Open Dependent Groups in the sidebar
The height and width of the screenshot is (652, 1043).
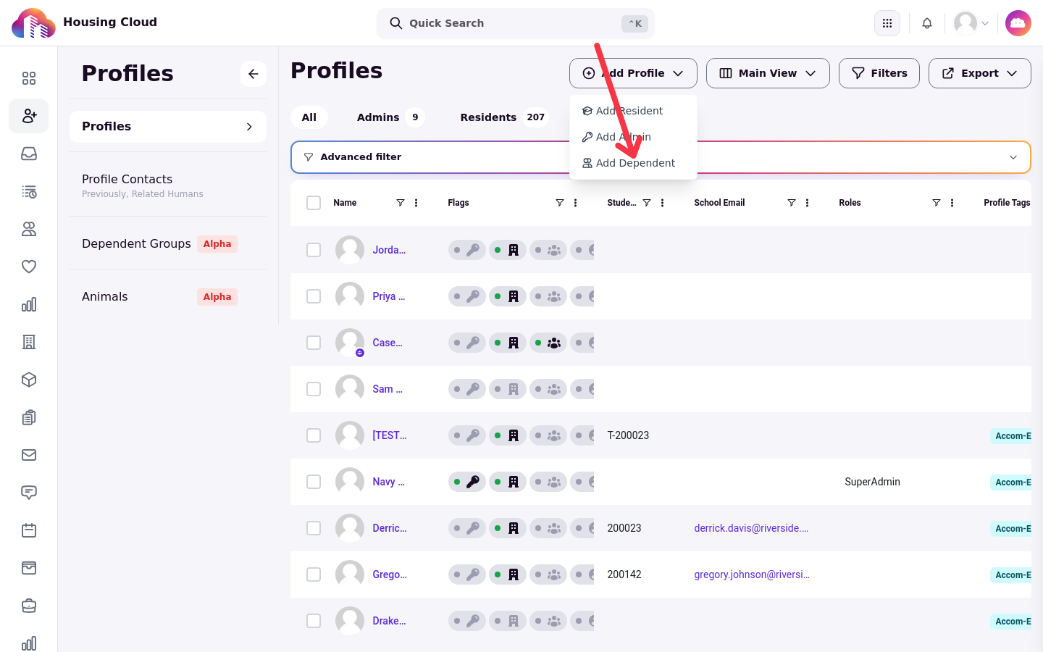click(x=136, y=243)
